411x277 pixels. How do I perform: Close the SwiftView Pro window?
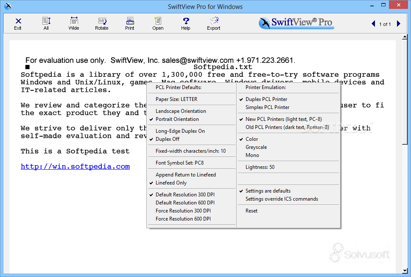tap(398, 5)
